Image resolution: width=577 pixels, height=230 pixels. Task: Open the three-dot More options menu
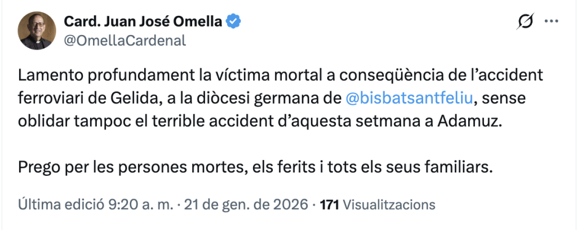click(x=549, y=22)
